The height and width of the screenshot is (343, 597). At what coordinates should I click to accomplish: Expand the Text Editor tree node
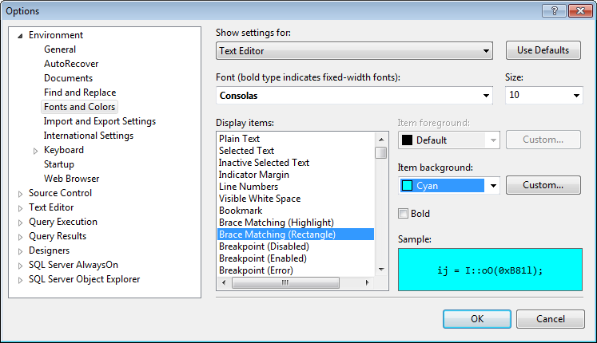pyautogui.click(x=21, y=207)
